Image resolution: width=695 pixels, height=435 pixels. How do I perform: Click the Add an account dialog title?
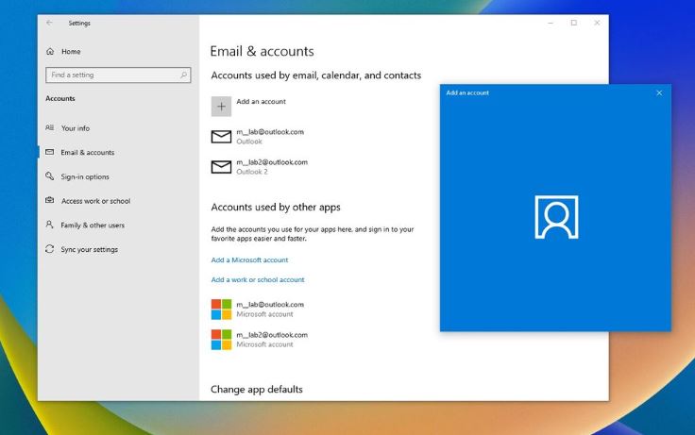[x=467, y=93]
